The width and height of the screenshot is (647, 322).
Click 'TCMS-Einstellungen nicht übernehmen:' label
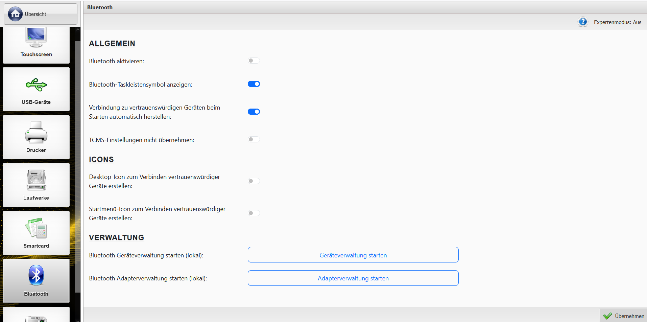pos(142,140)
